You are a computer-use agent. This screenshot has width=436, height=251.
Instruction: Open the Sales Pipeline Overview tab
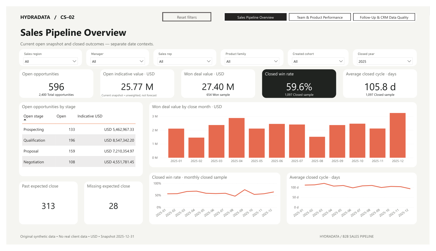tap(255, 17)
